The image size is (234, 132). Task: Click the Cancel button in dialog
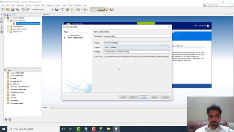(155, 97)
